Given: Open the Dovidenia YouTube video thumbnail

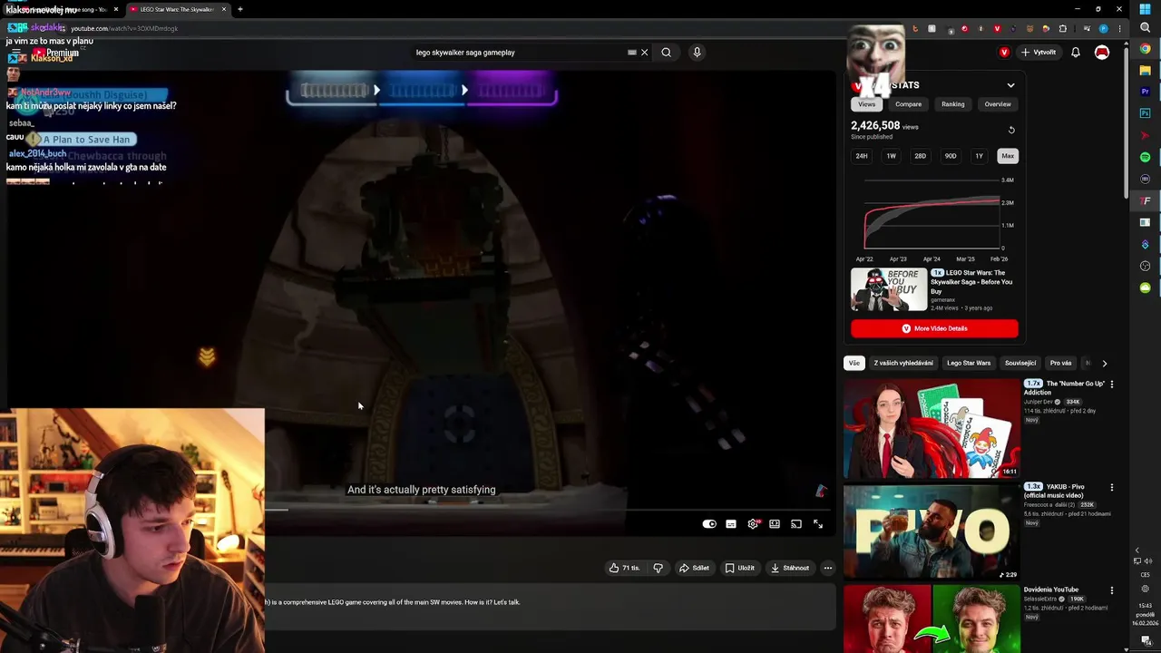Looking at the screenshot, I should point(932,619).
